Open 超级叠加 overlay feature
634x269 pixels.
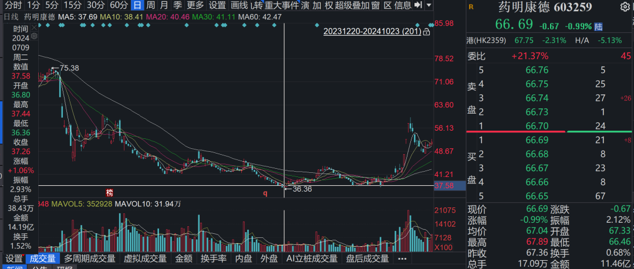tap(352, 5)
